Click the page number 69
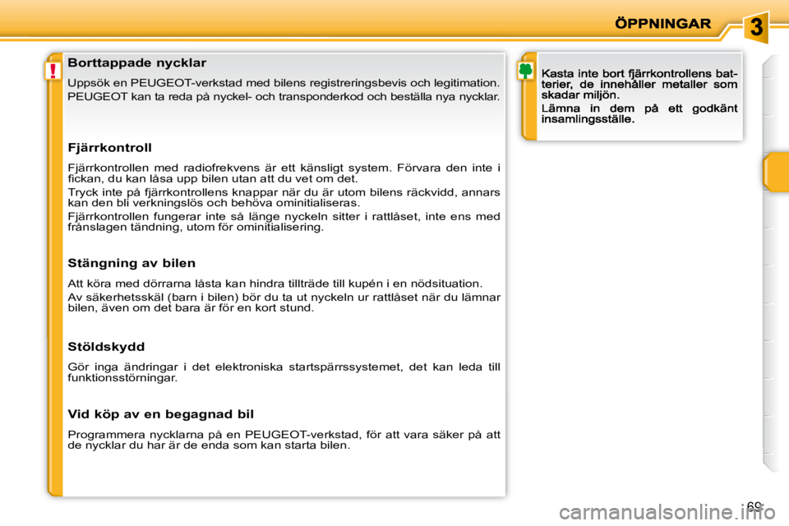 (754, 506)
